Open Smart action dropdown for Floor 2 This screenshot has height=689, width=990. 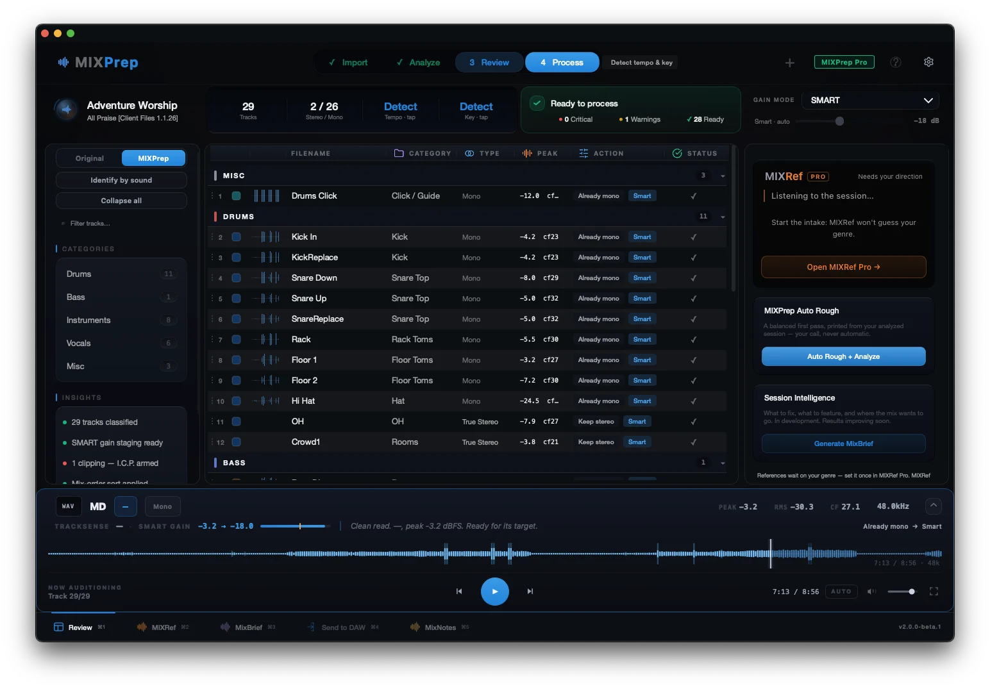(x=642, y=381)
